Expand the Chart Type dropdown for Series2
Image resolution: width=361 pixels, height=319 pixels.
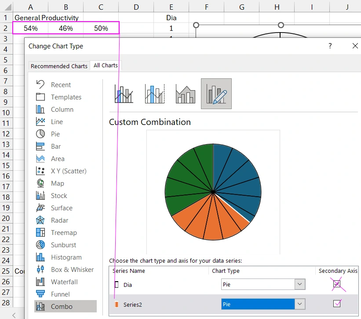(300, 304)
